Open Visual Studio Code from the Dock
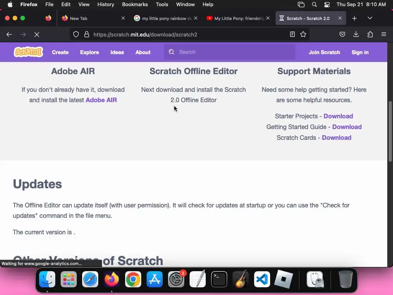The height and width of the screenshot is (295, 393). coord(262,279)
